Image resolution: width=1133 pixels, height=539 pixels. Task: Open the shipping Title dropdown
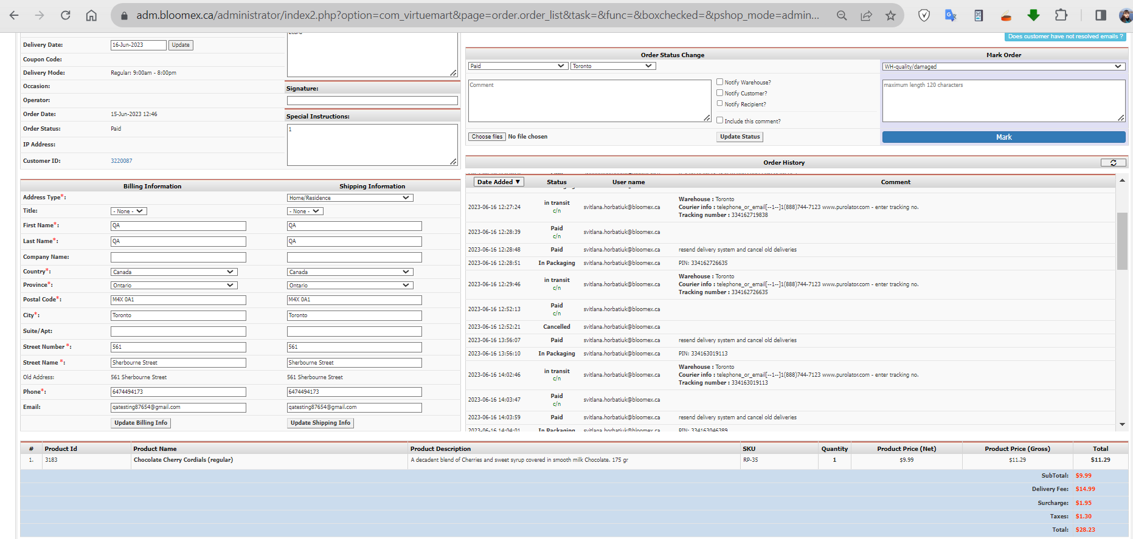coord(305,211)
